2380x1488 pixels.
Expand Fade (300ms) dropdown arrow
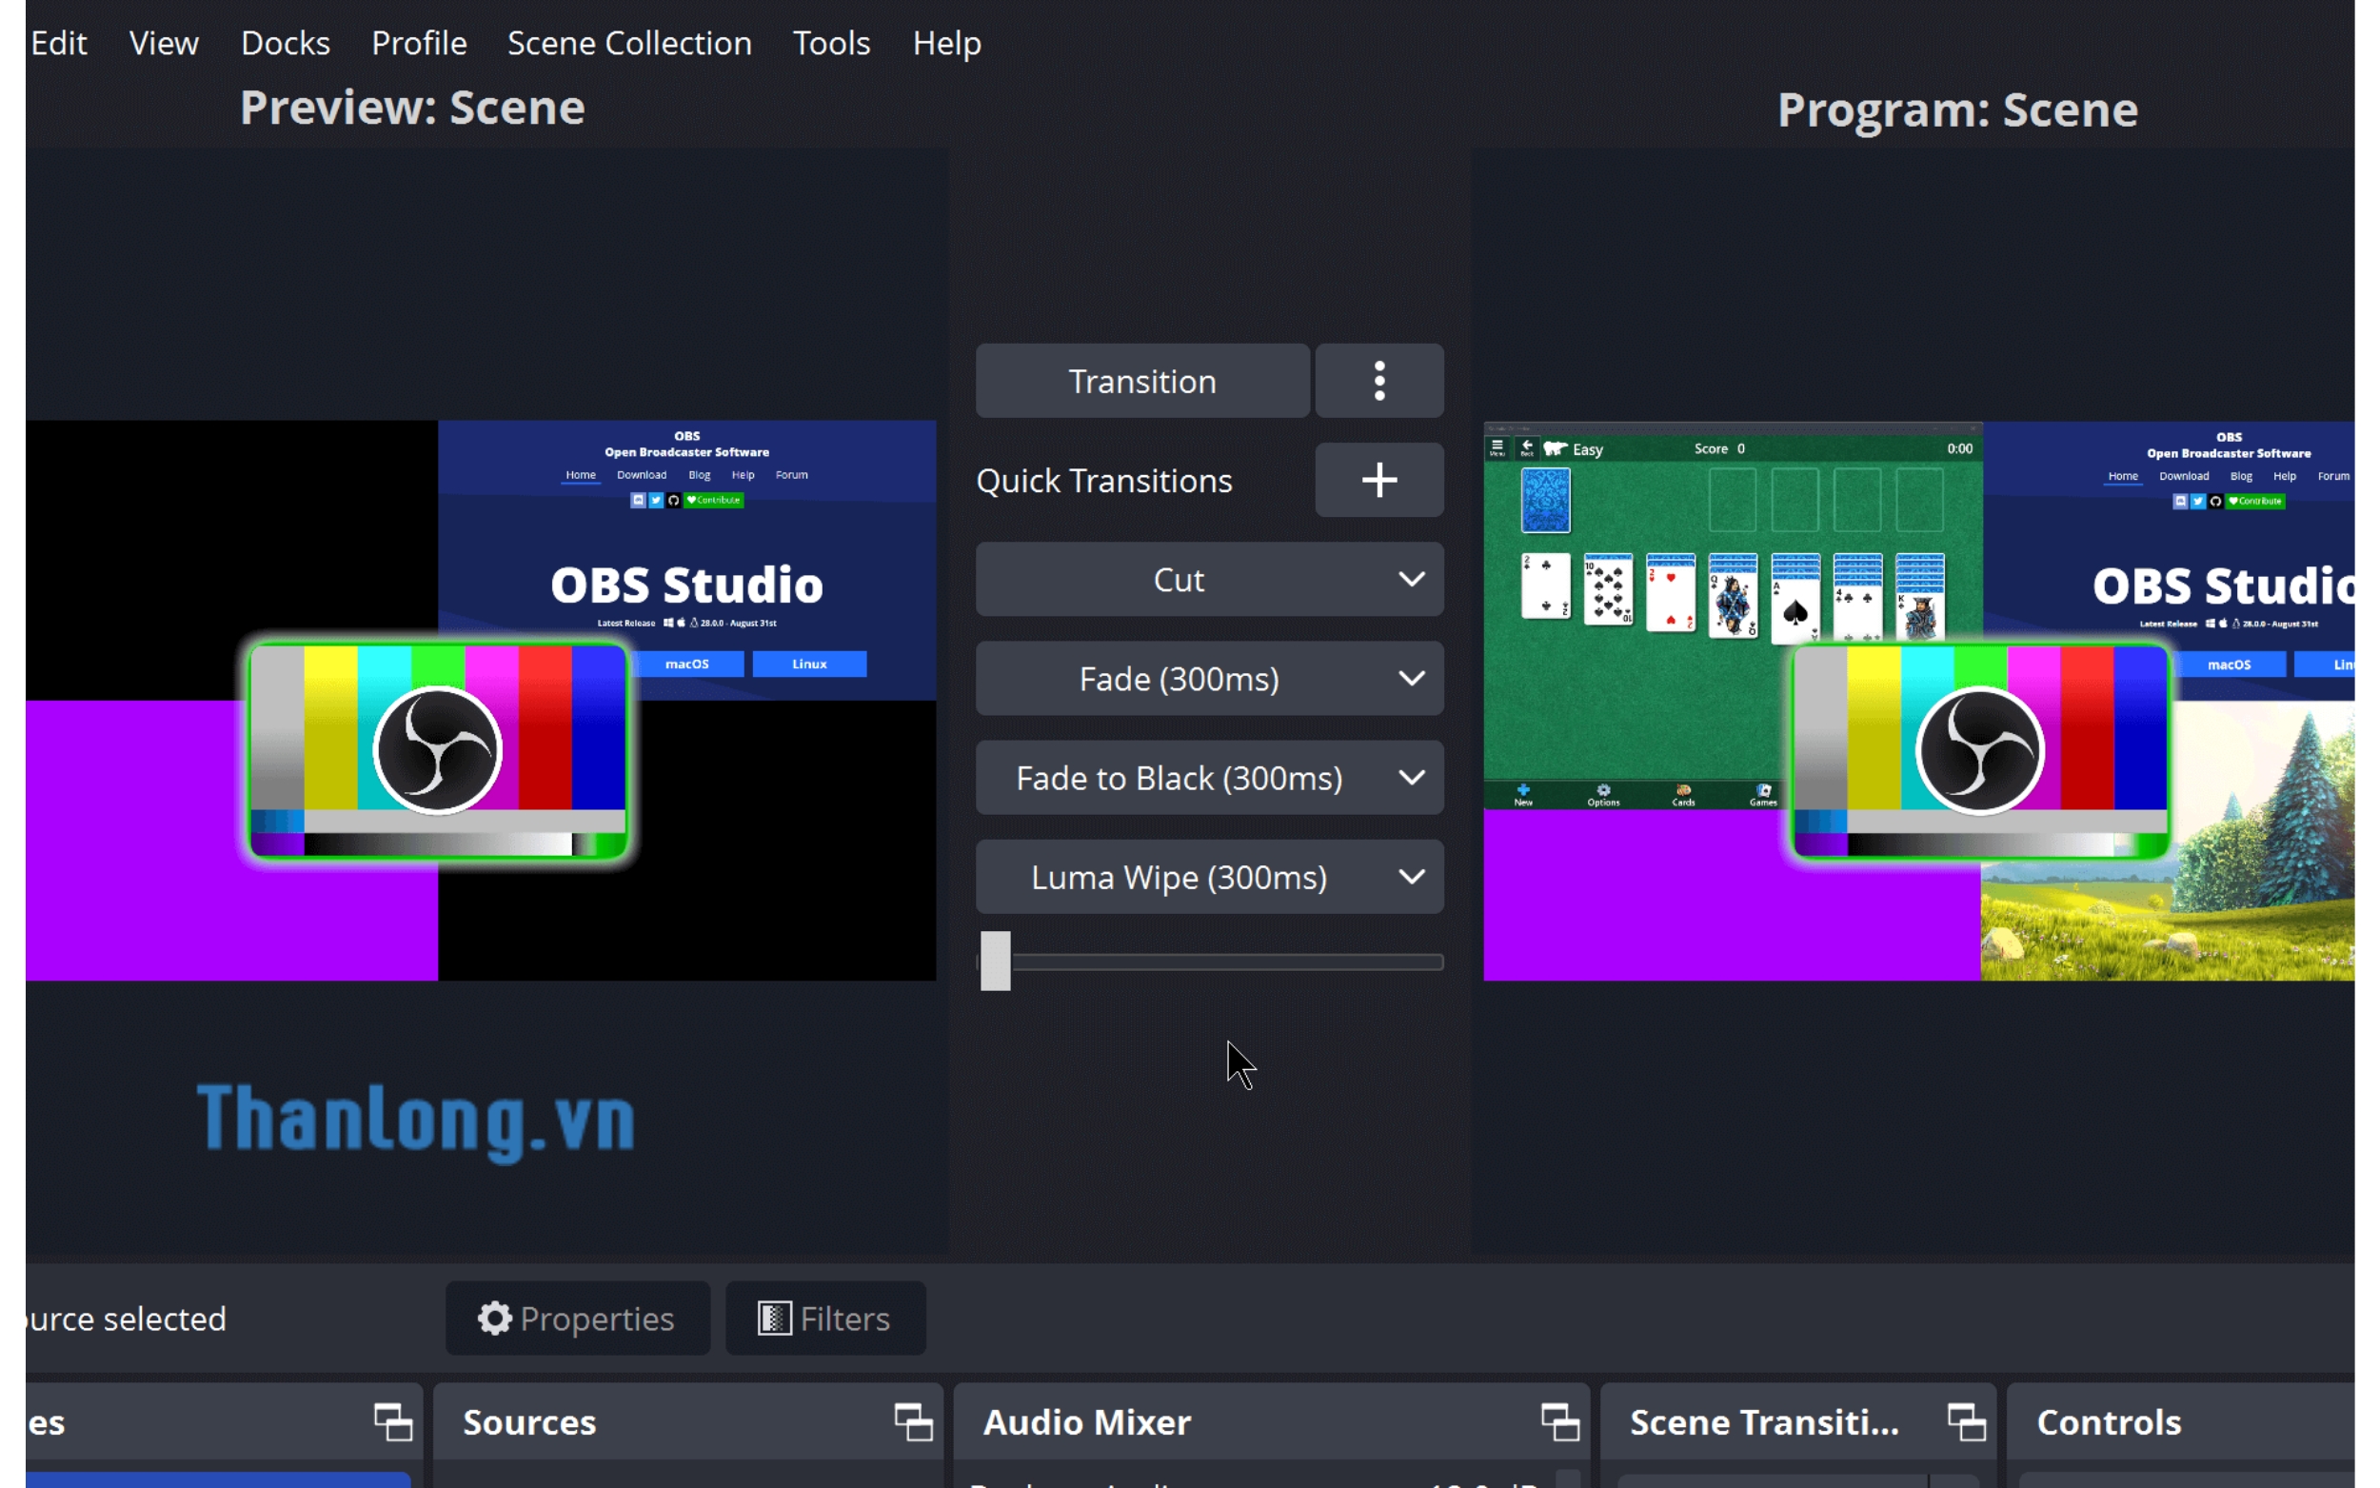click(x=1411, y=679)
